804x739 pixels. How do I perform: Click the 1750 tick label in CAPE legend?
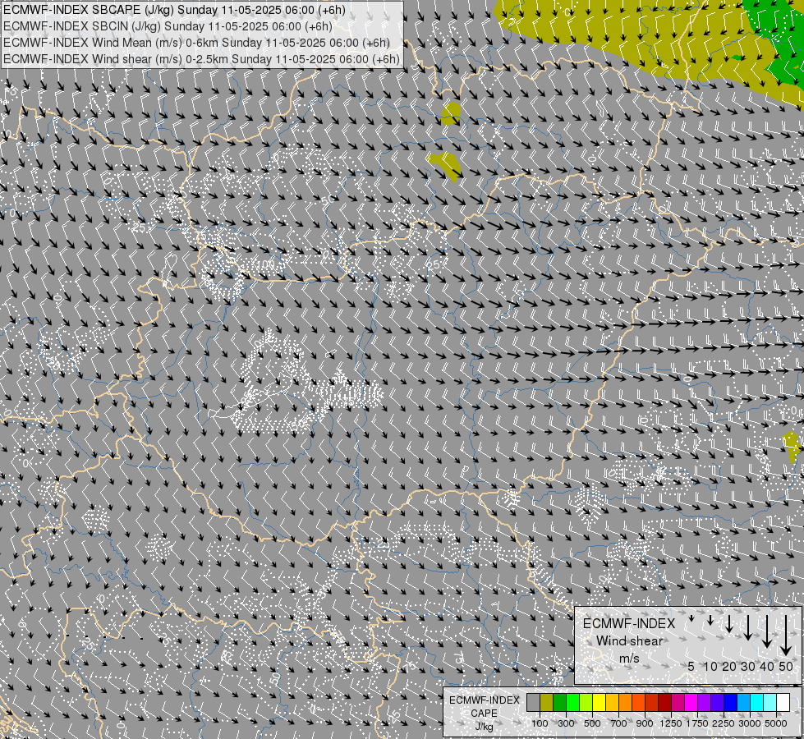[697, 723]
